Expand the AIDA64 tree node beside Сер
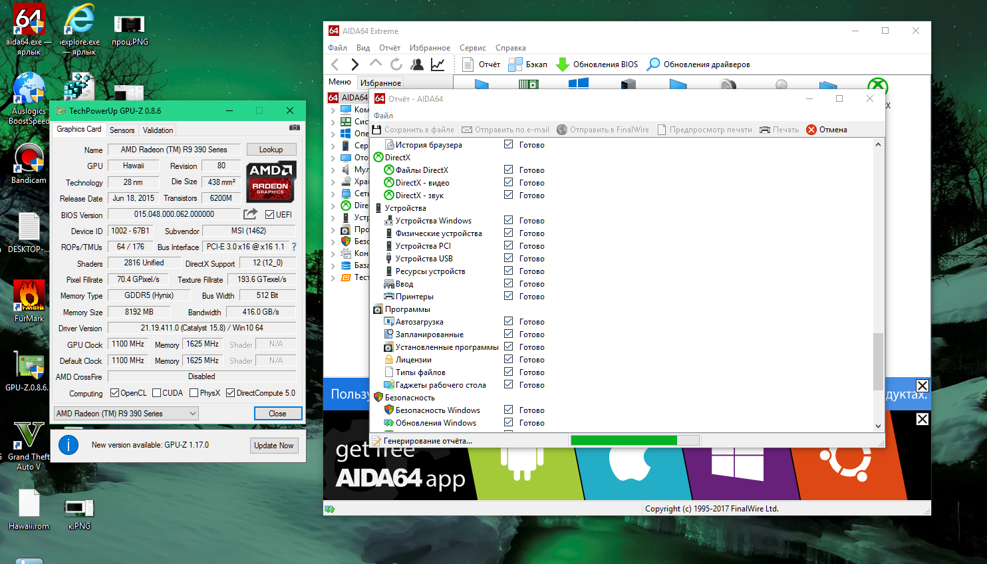 tap(333, 146)
